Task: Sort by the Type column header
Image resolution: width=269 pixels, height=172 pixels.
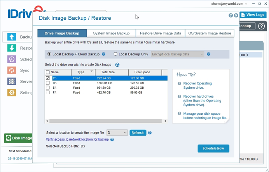Action: click(x=83, y=72)
